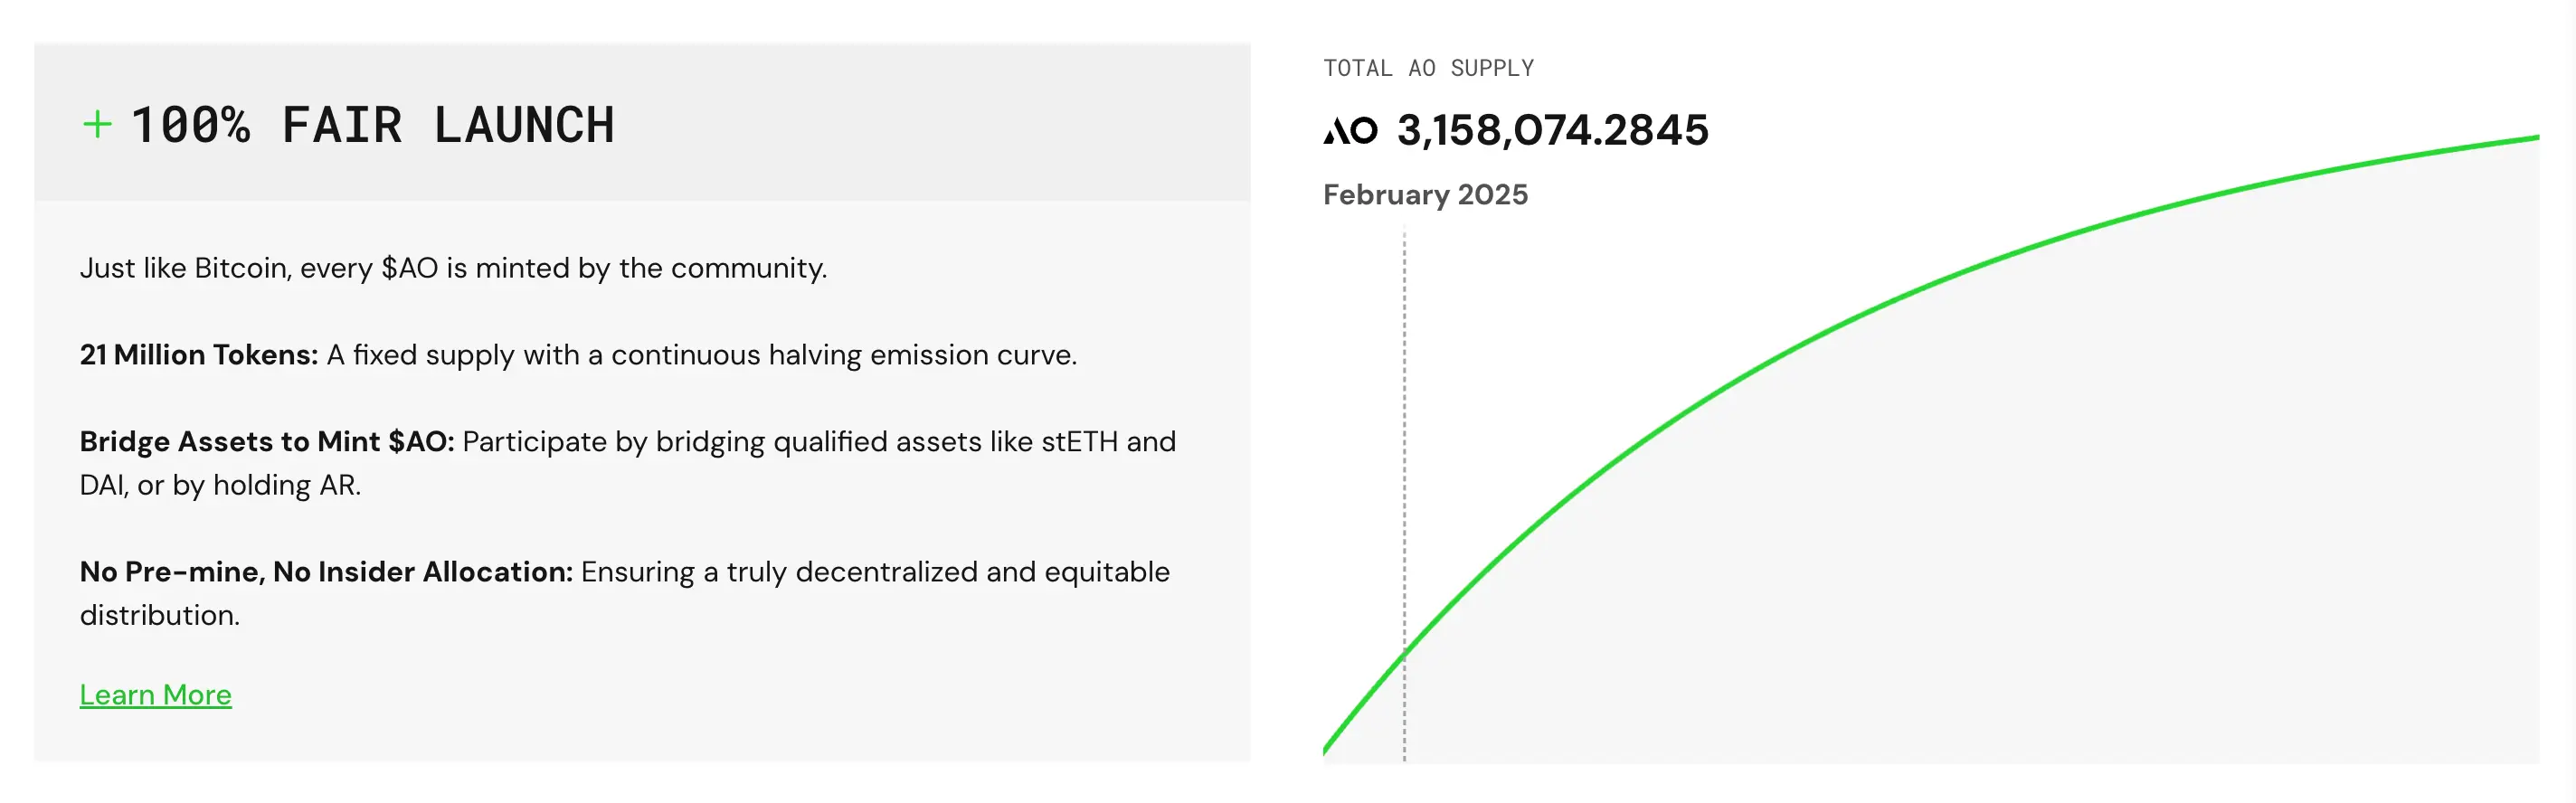
Task: Click the green curve at the dashed marker
Action: (1404, 653)
